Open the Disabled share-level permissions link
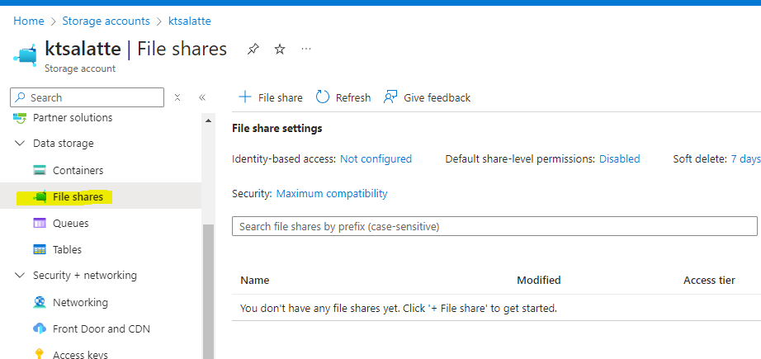This screenshot has width=761, height=359. coord(620,158)
